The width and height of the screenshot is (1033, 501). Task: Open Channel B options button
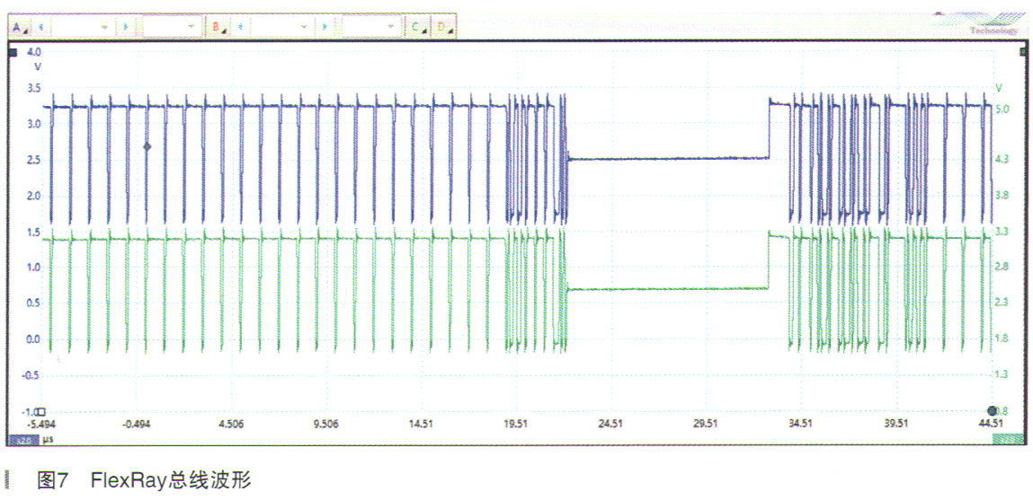tap(218, 28)
